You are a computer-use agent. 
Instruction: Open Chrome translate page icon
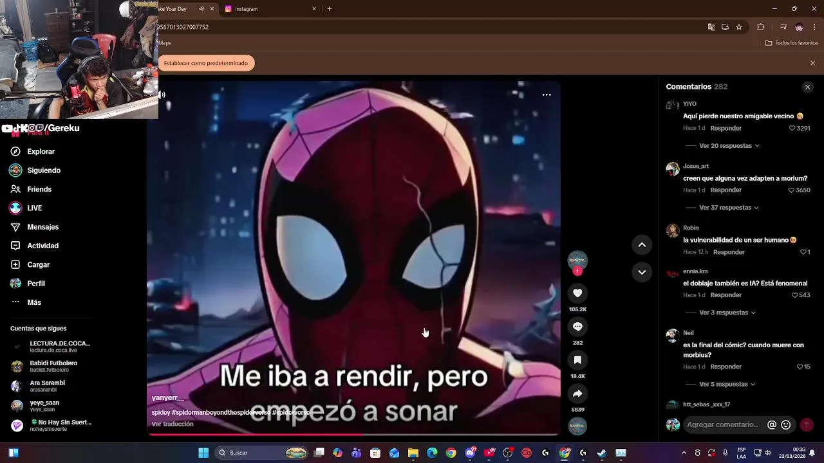tap(711, 27)
